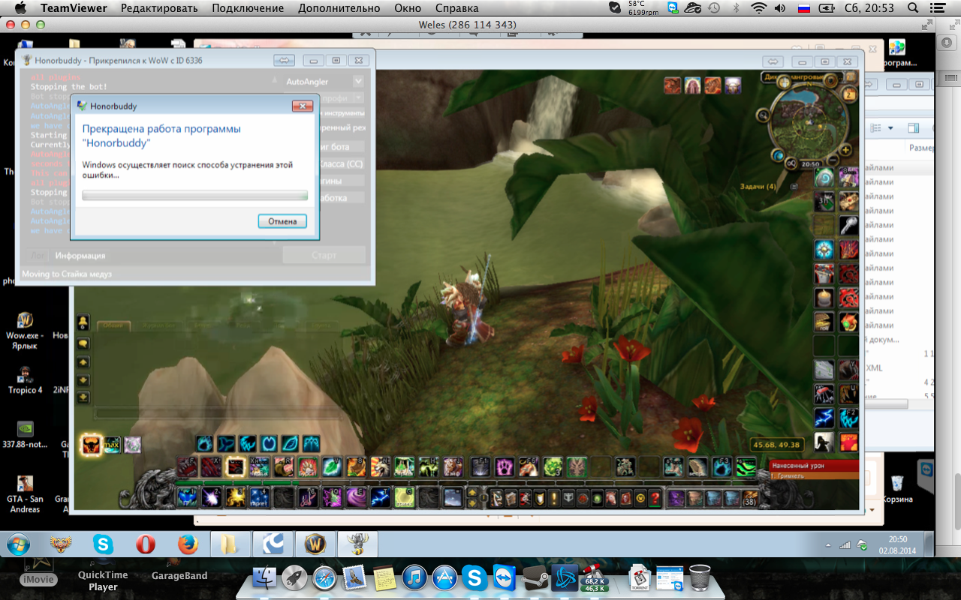Open the Apple menu

(20, 8)
